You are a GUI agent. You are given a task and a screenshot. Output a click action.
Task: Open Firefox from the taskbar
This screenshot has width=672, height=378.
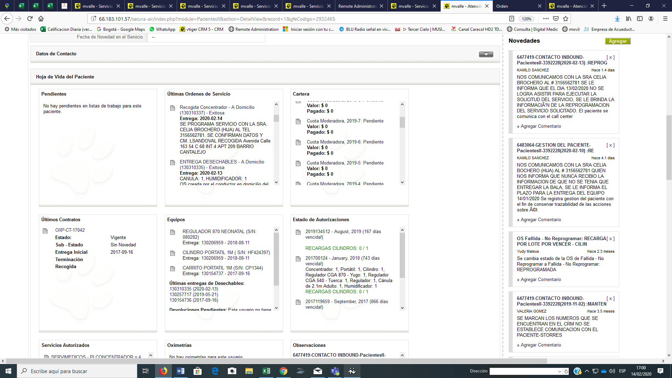click(x=163, y=371)
